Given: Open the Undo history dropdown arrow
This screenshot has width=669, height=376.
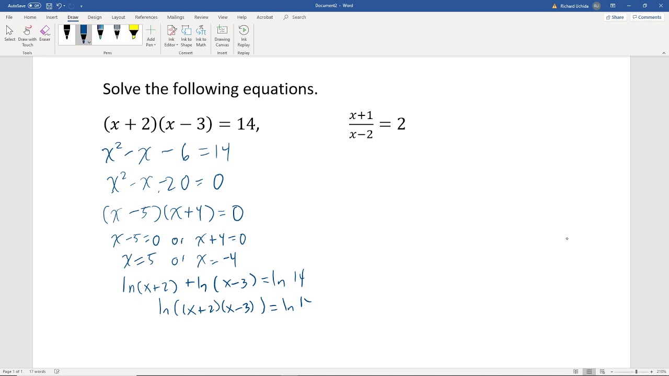Looking at the screenshot, I should (64, 6).
